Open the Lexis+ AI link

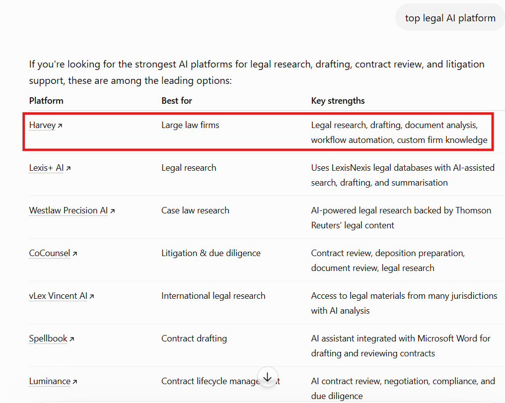pyautogui.click(x=46, y=168)
